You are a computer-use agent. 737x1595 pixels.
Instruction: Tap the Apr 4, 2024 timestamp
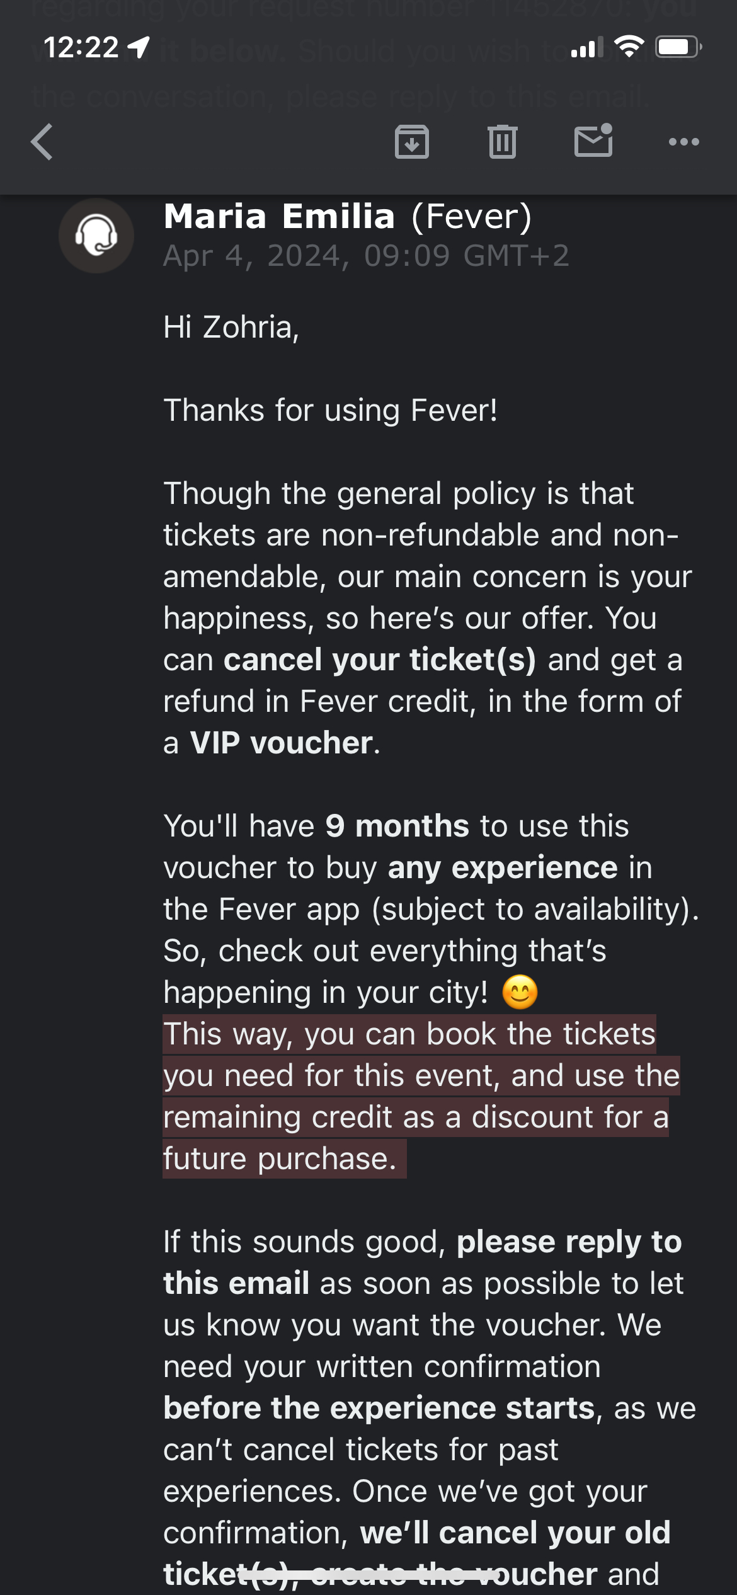365,256
